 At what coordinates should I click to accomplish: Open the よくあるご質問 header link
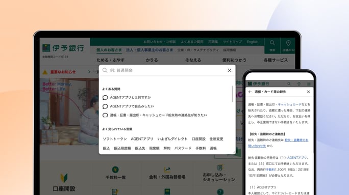(x=192, y=42)
